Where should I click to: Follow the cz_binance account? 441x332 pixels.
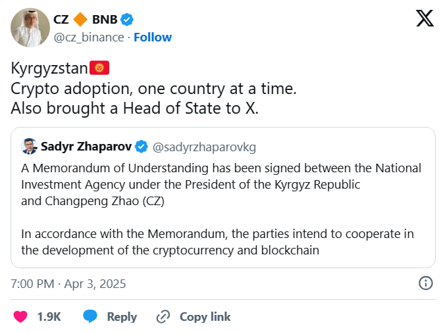153,37
